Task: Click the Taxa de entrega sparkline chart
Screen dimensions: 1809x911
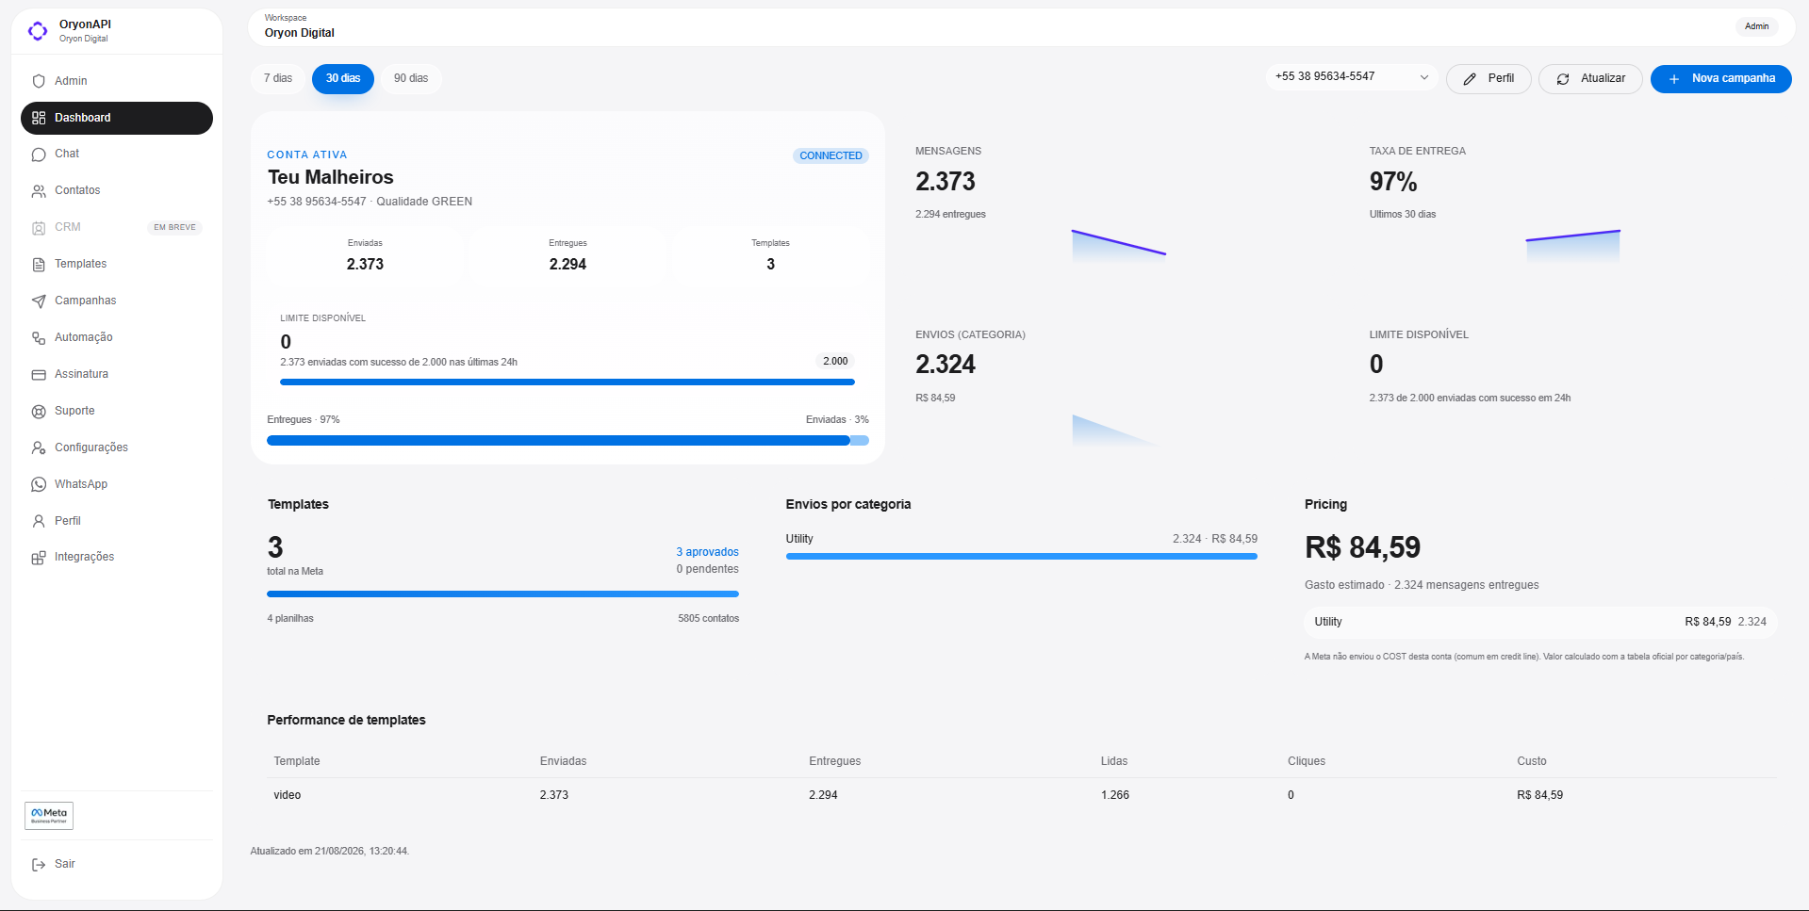Action: tap(1572, 245)
